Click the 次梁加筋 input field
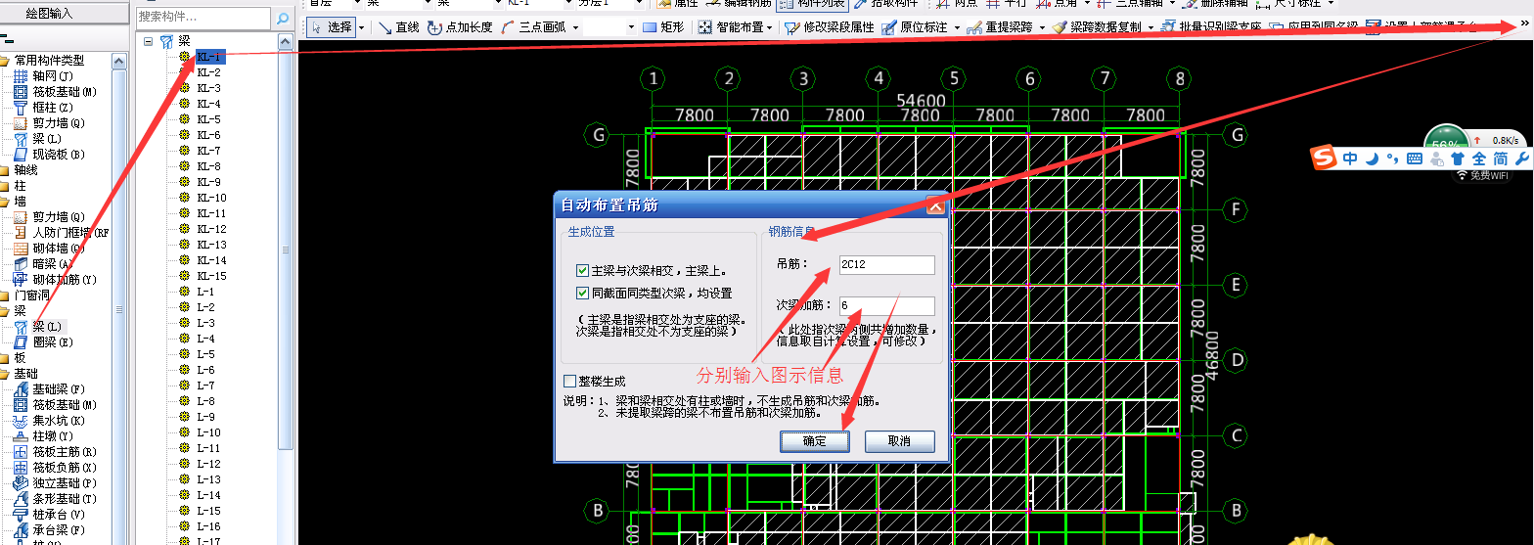 886,306
